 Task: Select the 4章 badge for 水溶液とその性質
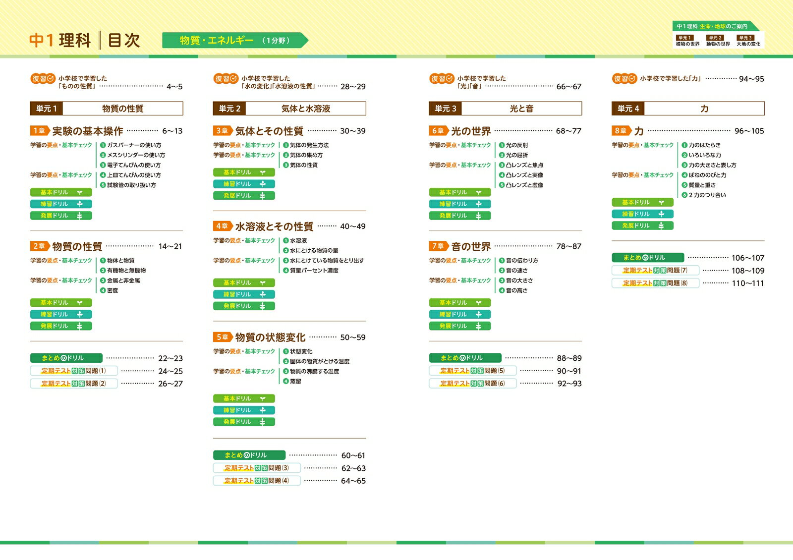pos(223,226)
